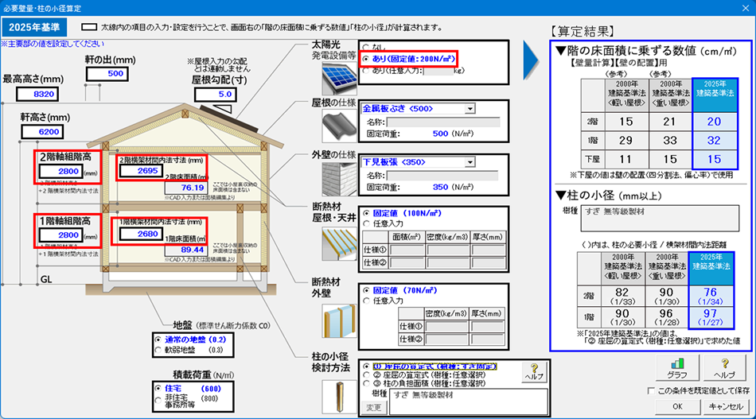Edit 軒高さ field showing 6200
This screenshot has height=419, width=756.
tap(42, 131)
